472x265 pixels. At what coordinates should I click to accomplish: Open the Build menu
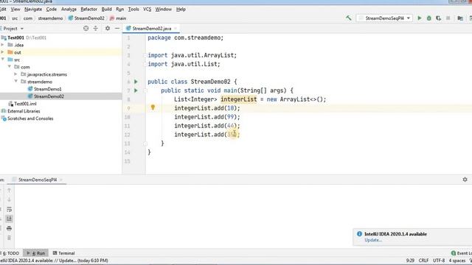tap(106, 10)
